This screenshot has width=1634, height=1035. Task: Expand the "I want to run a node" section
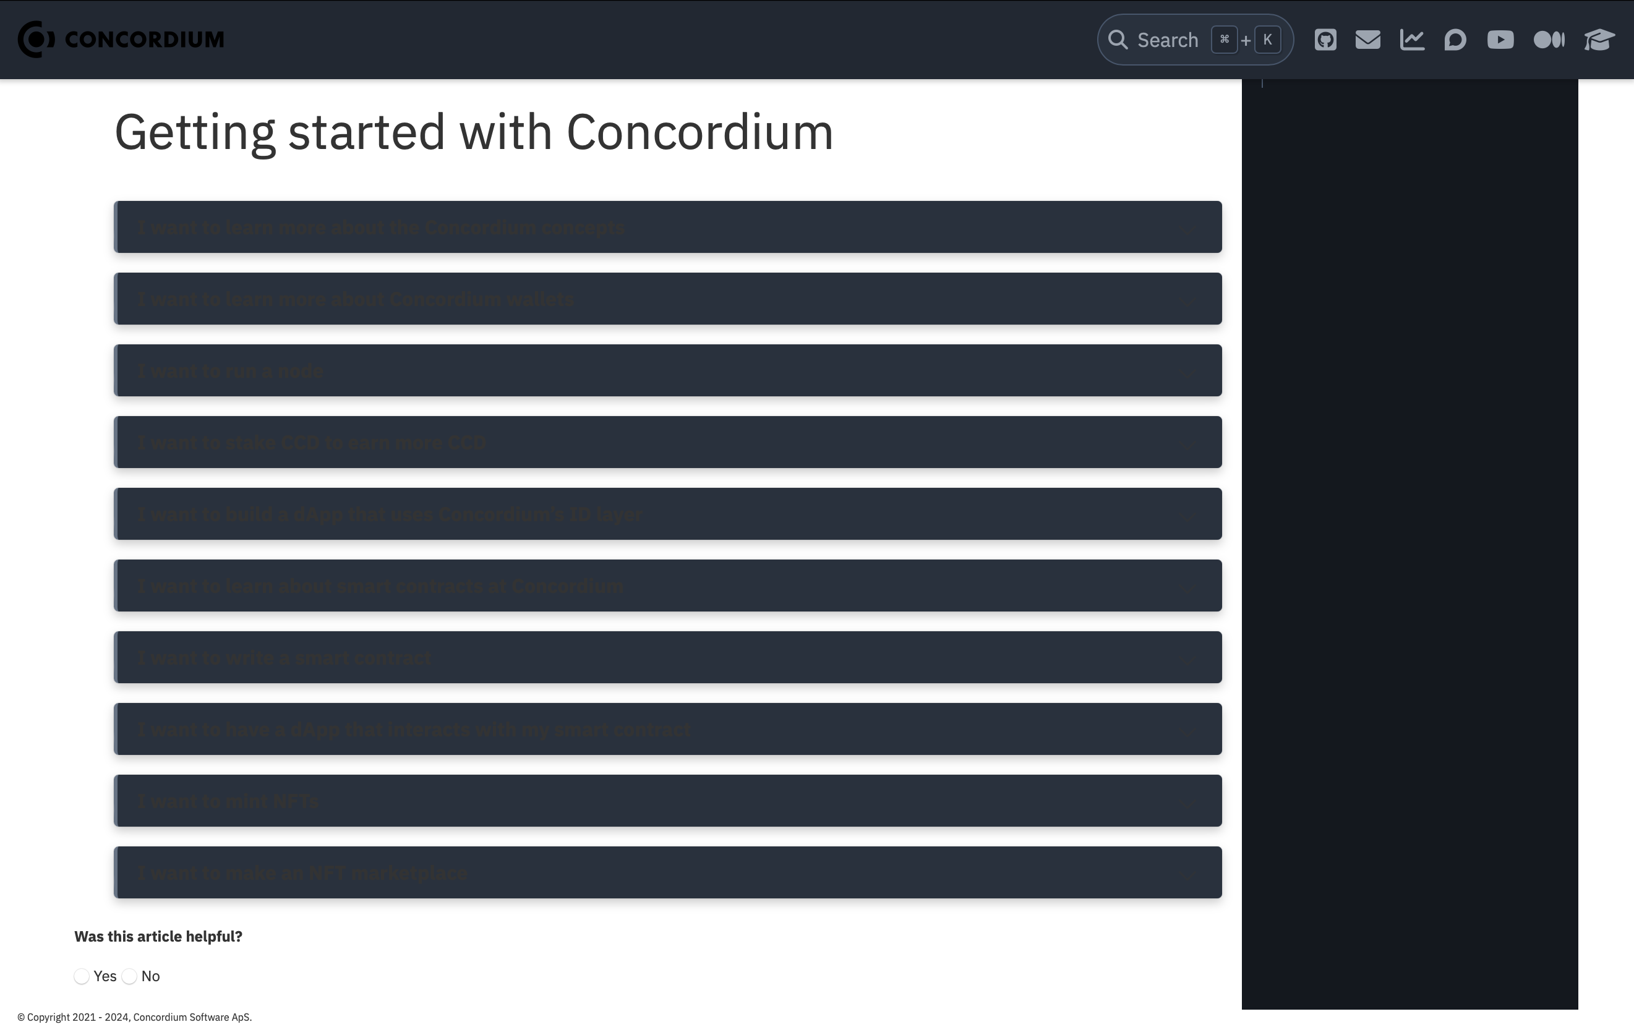coord(668,370)
